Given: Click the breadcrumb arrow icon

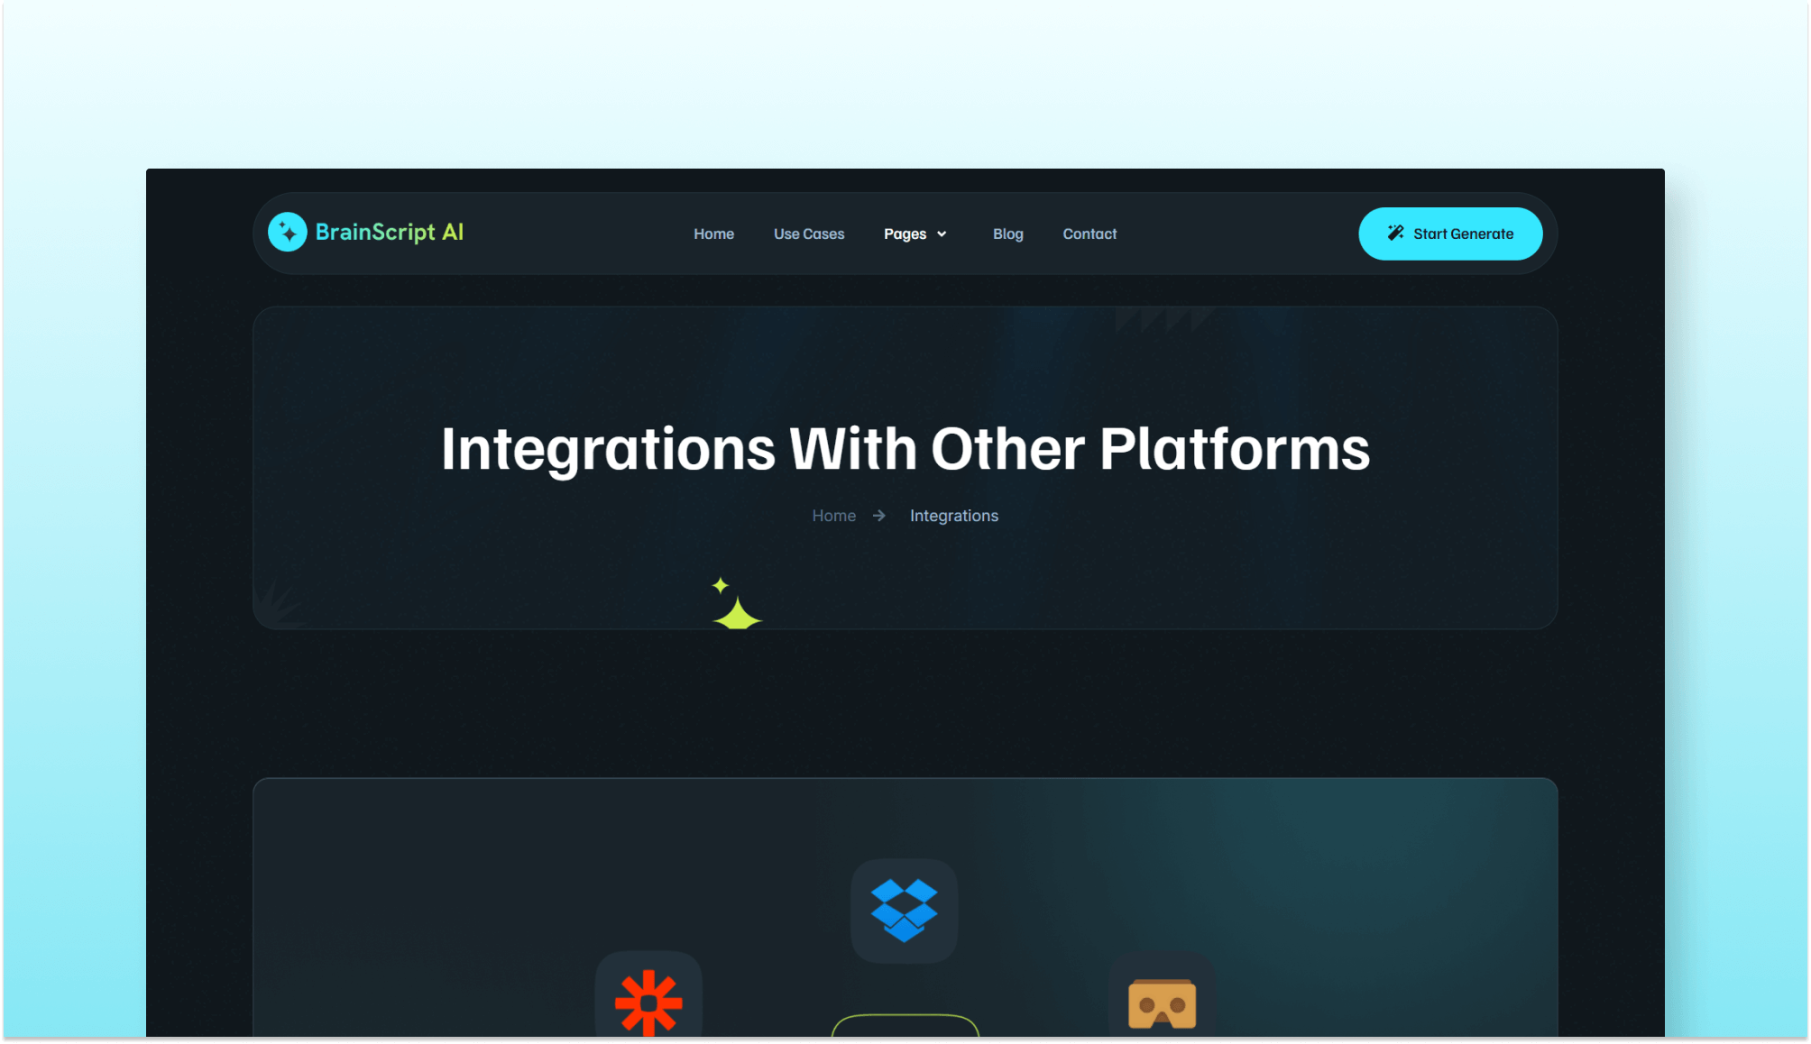Looking at the screenshot, I should (878, 516).
